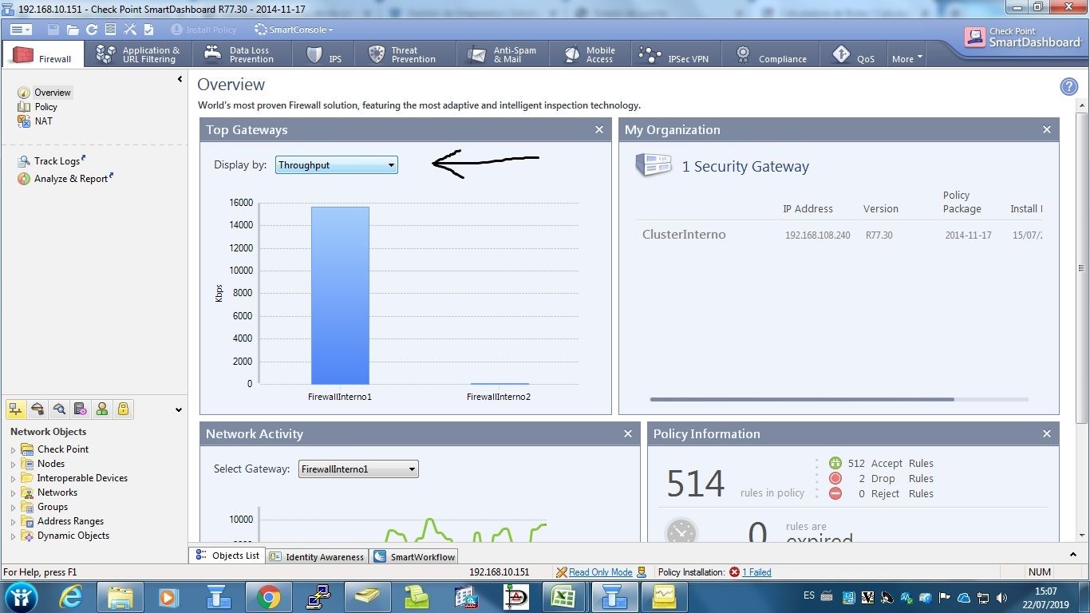Click the Read Only Mode link
1090x613 pixels.
point(600,572)
